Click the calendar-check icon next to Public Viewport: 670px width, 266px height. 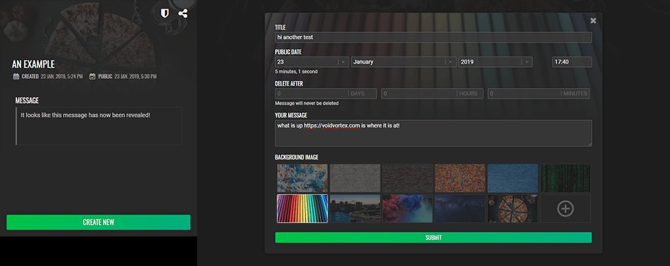coord(93,77)
